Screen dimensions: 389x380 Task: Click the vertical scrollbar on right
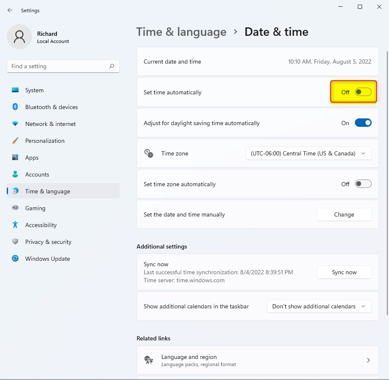click(387, 183)
